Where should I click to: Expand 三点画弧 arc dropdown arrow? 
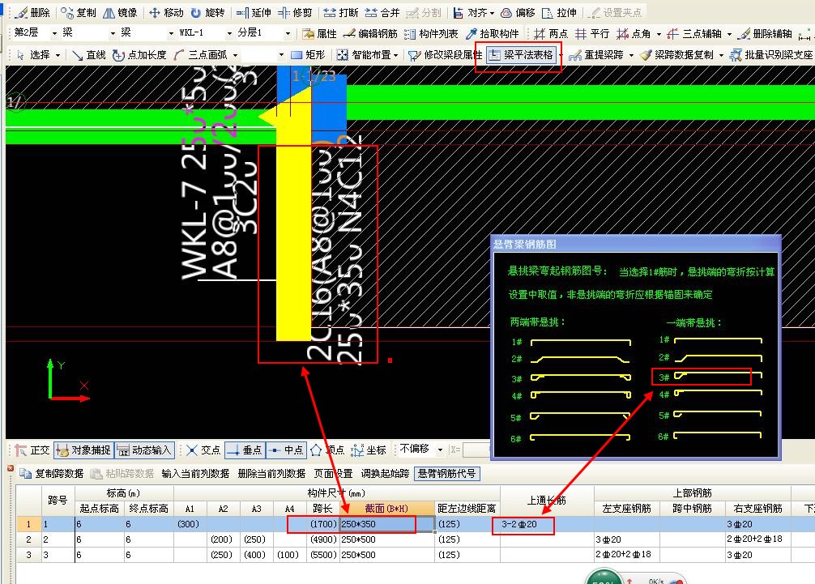point(236,55)
